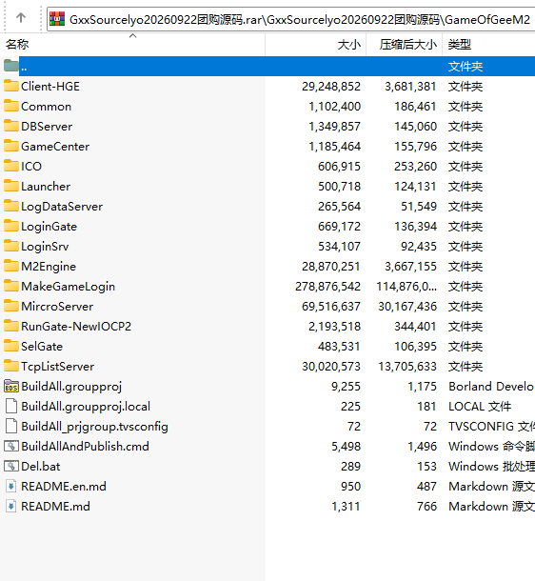This screenshot has width=535, height=581.
Task: Click the BuildAll_prjgroup.tvsconfig file icon
Action: pos(11,426)
